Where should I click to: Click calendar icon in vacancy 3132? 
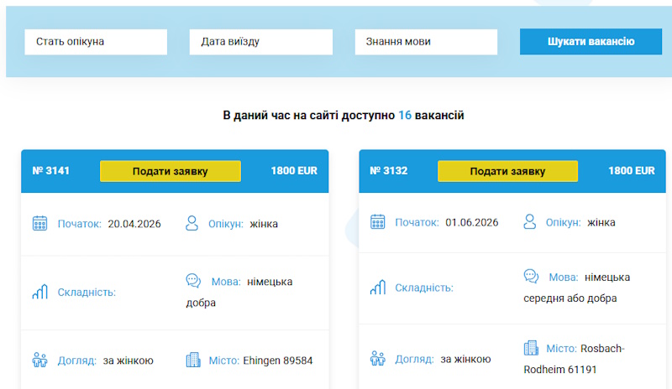377,221
